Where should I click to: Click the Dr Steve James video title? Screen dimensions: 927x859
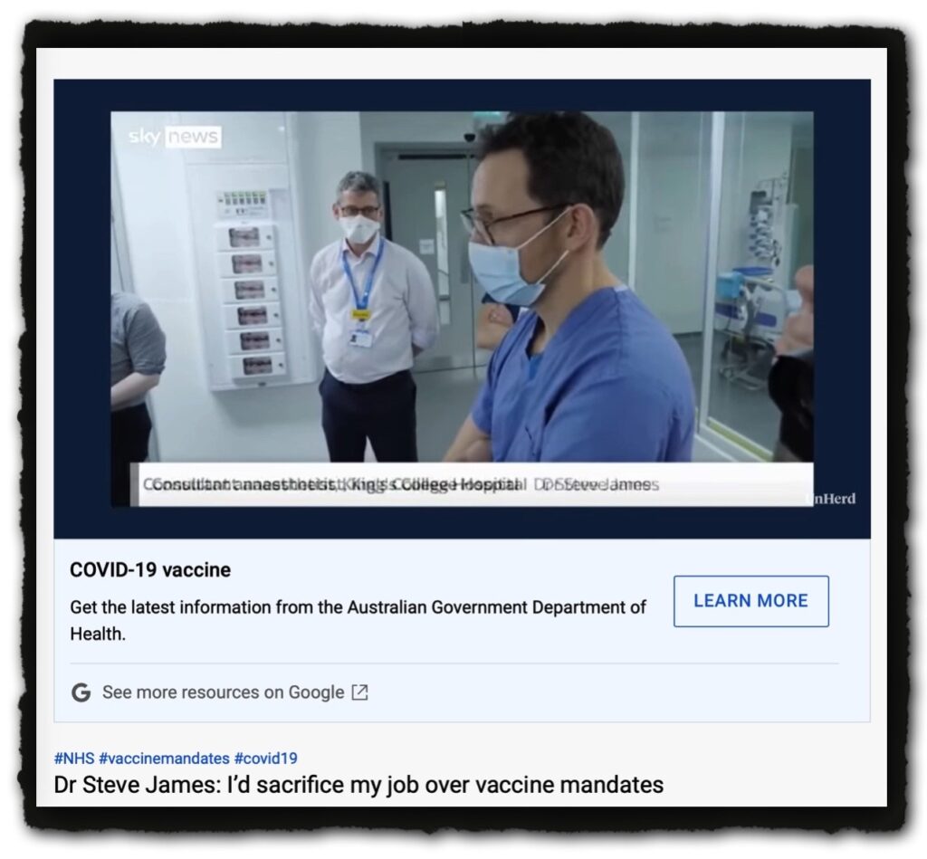pyautogui.click(x=358, y=785)
